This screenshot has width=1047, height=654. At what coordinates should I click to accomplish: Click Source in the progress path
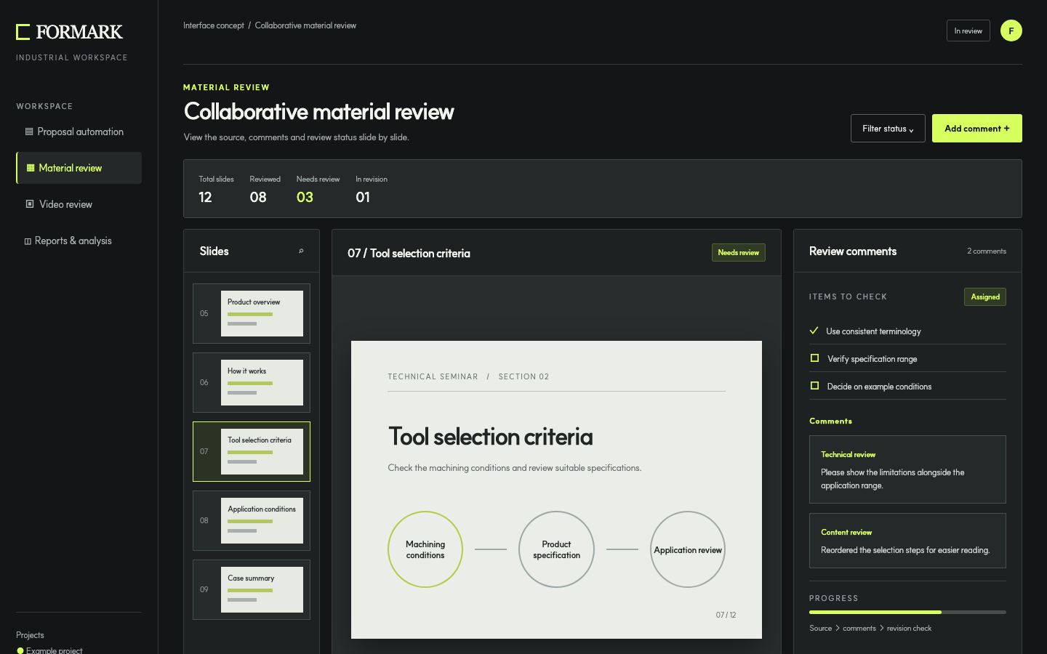coord(820,628)
